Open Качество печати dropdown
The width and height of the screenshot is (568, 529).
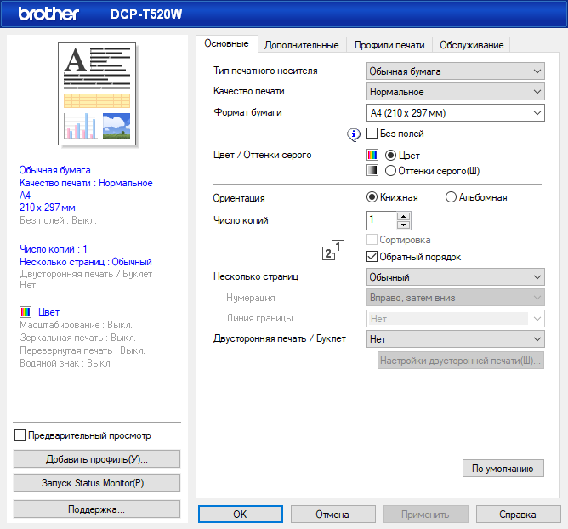[x=456, y=92]
